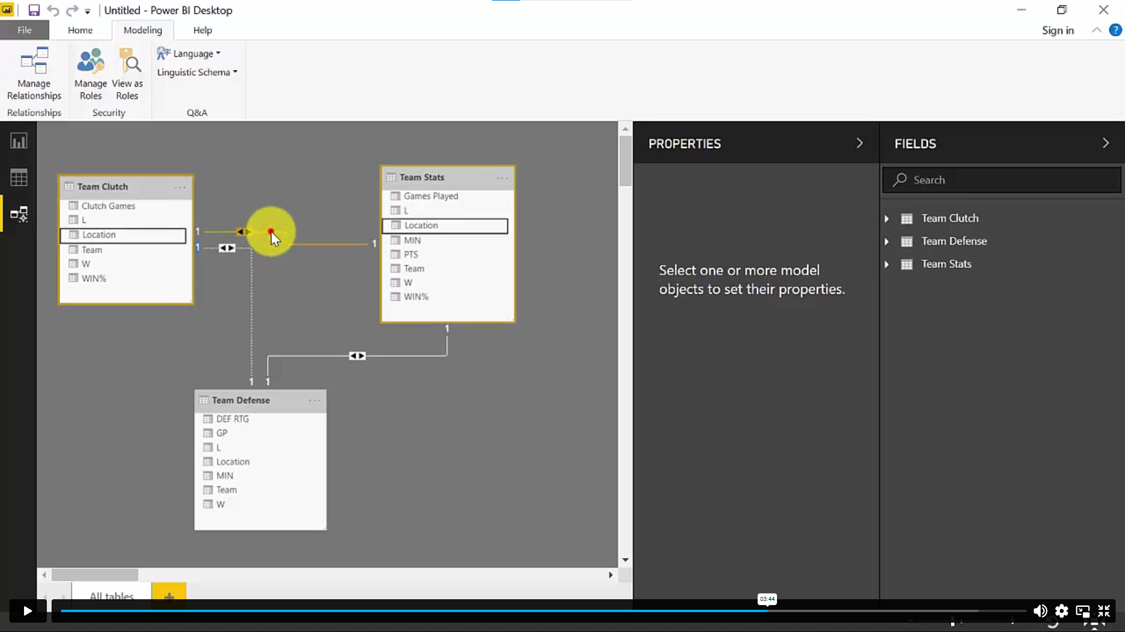
Task: Open video settings gear icon
Action: point(1061,611)
